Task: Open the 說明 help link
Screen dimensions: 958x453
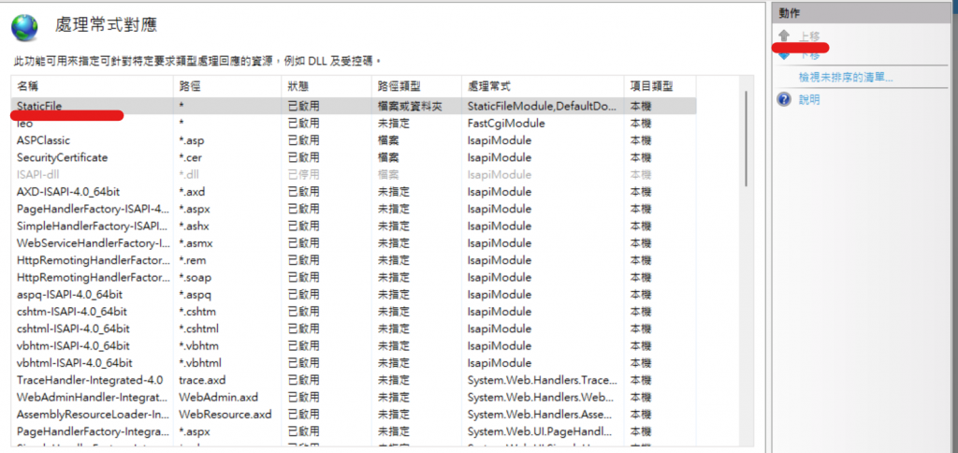Action: (809, 99)
